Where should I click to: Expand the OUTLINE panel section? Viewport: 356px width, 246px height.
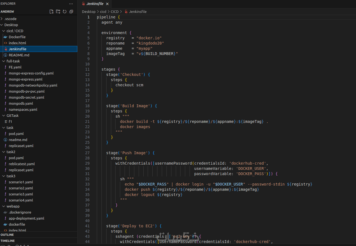7,235
